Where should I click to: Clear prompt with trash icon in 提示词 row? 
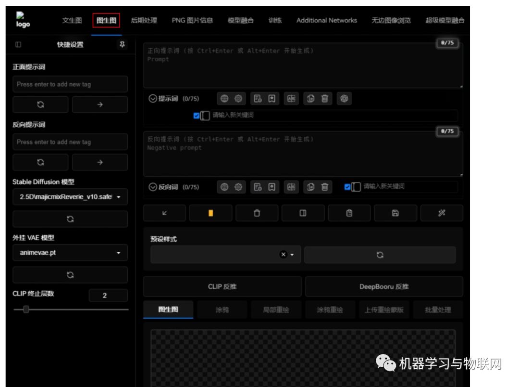coord(325,99)
